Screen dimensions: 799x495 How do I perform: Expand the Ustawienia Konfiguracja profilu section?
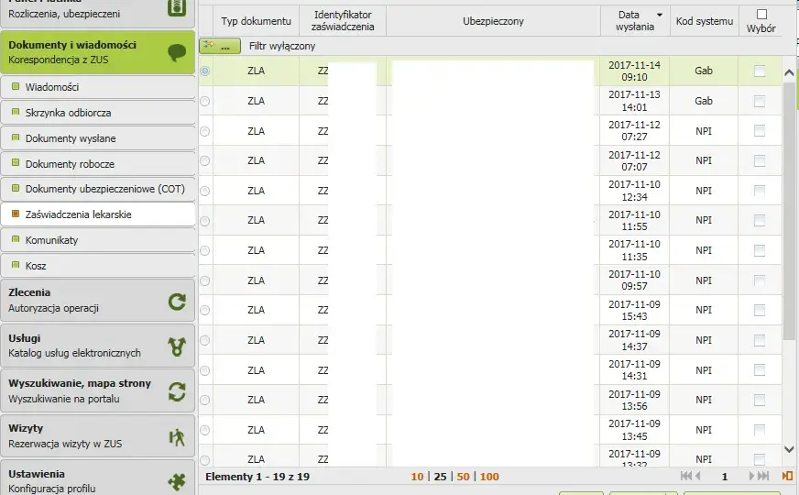pyautogui.click(x=98, y=478)
